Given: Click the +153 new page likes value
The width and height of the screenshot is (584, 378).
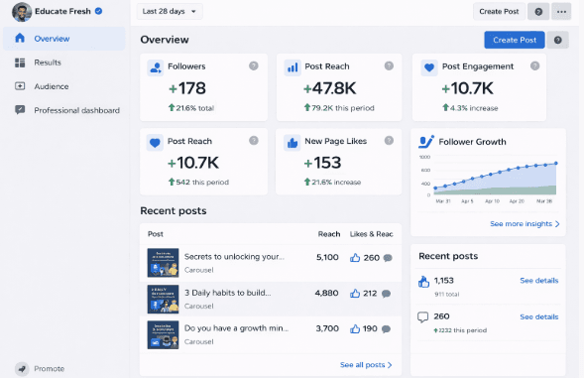Looking at the screenshot, I should click(x=322, y=163).
